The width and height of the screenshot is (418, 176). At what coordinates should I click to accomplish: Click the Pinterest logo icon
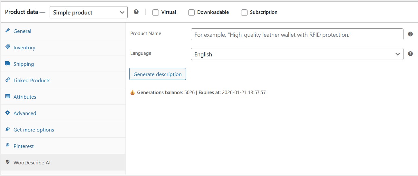click(x=8, y=146)
